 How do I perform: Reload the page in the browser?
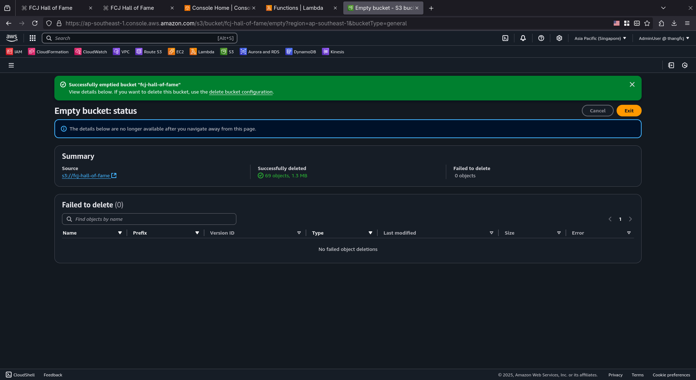[35, 23]
